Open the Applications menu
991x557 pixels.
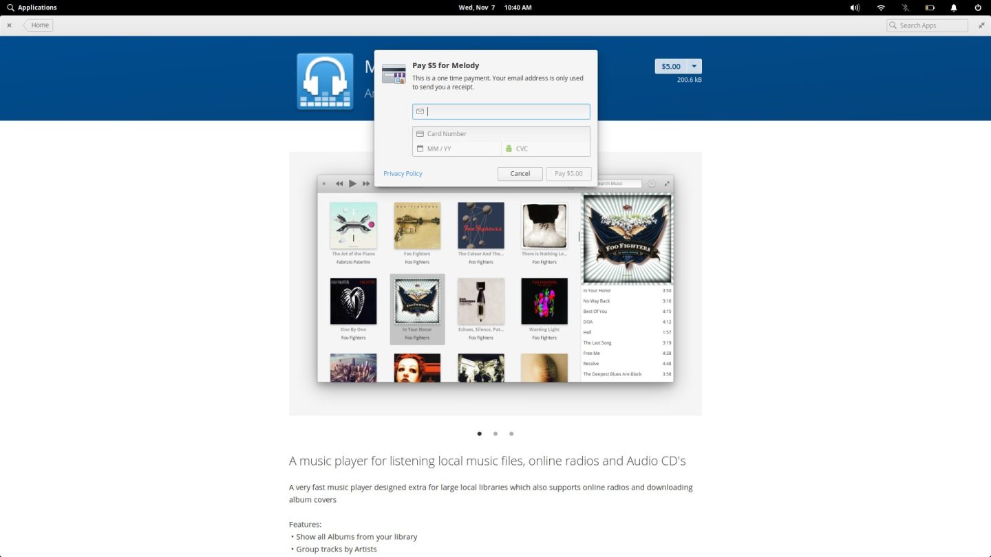(x=32, y=8)
